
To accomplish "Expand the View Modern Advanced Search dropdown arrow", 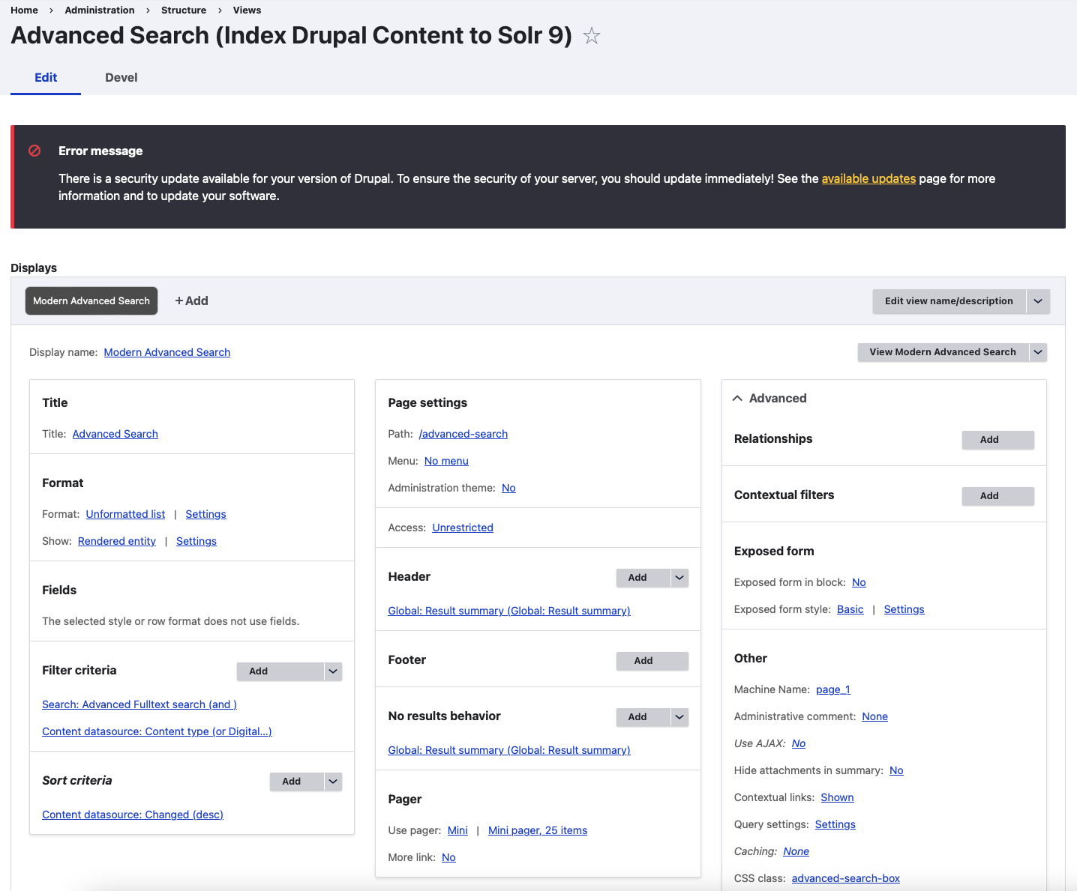I will click(x=1038, y=352).
